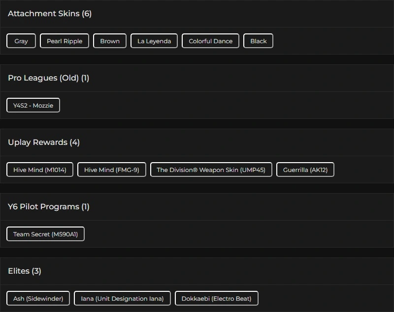Select the Dokkaebi (Electro Beat) elite
This screenshot has width=394, height=312.
216,298
